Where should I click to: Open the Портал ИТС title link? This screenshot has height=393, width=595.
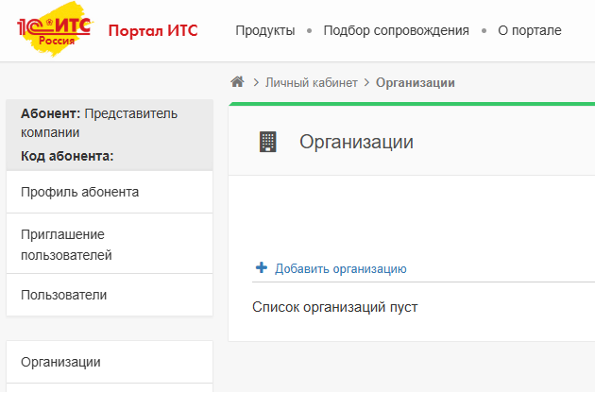[153, 30]
